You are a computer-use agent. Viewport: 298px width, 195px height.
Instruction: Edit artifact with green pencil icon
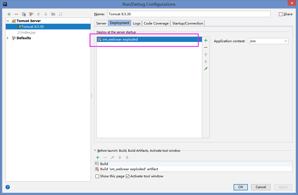[x=206, y=69]
